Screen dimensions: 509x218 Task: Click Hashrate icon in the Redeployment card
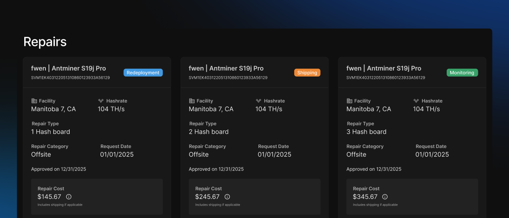(x=100, y=101)
